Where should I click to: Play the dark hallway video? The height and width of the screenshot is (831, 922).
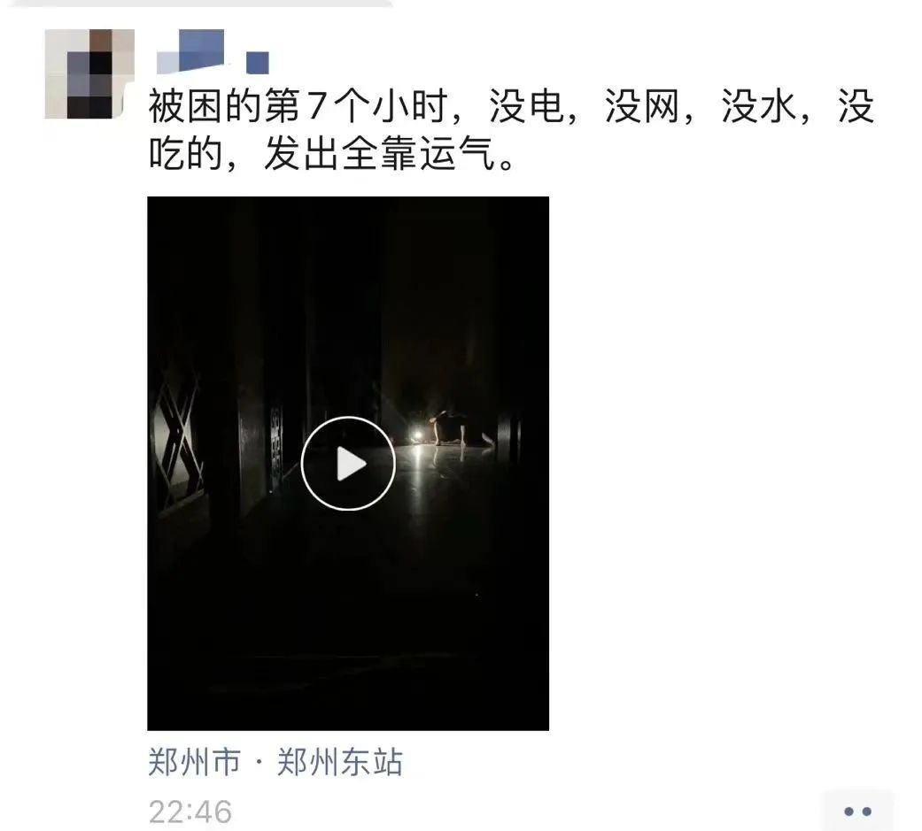tap(347, 463)
